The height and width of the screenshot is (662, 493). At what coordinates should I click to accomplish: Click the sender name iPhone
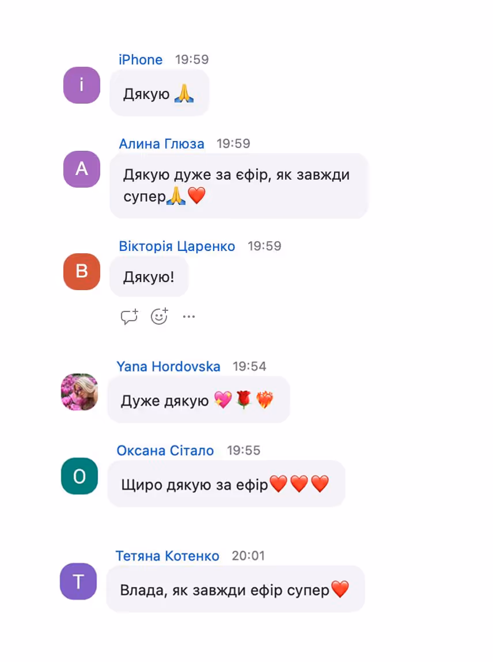pos(141,59)
